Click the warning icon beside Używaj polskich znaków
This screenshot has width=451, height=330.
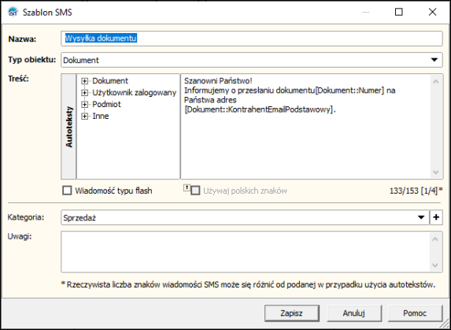pyautogui.click(x=187, y=188)
